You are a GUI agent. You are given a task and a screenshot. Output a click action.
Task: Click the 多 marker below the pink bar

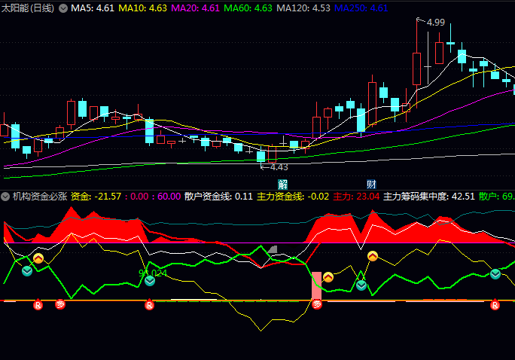[x=317, y=304]
